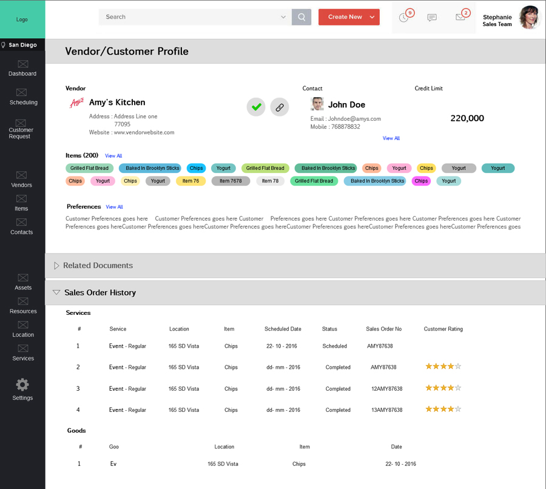Rate order 2 with fifth star
Image resolution: width=546 pixels, height=489 pixels.
pyautogui.click(x=458, y=366)
